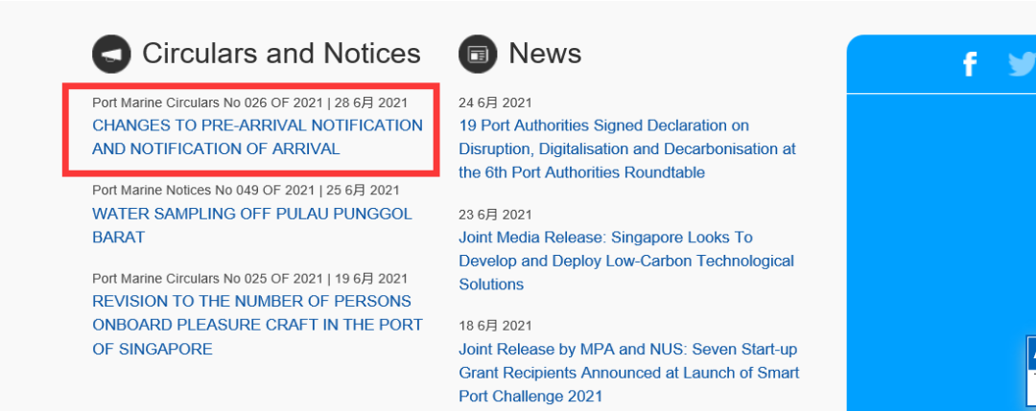Click the 23 6月 2021 news date
This screenshot has width=1036, height=411.
(495, 215)
